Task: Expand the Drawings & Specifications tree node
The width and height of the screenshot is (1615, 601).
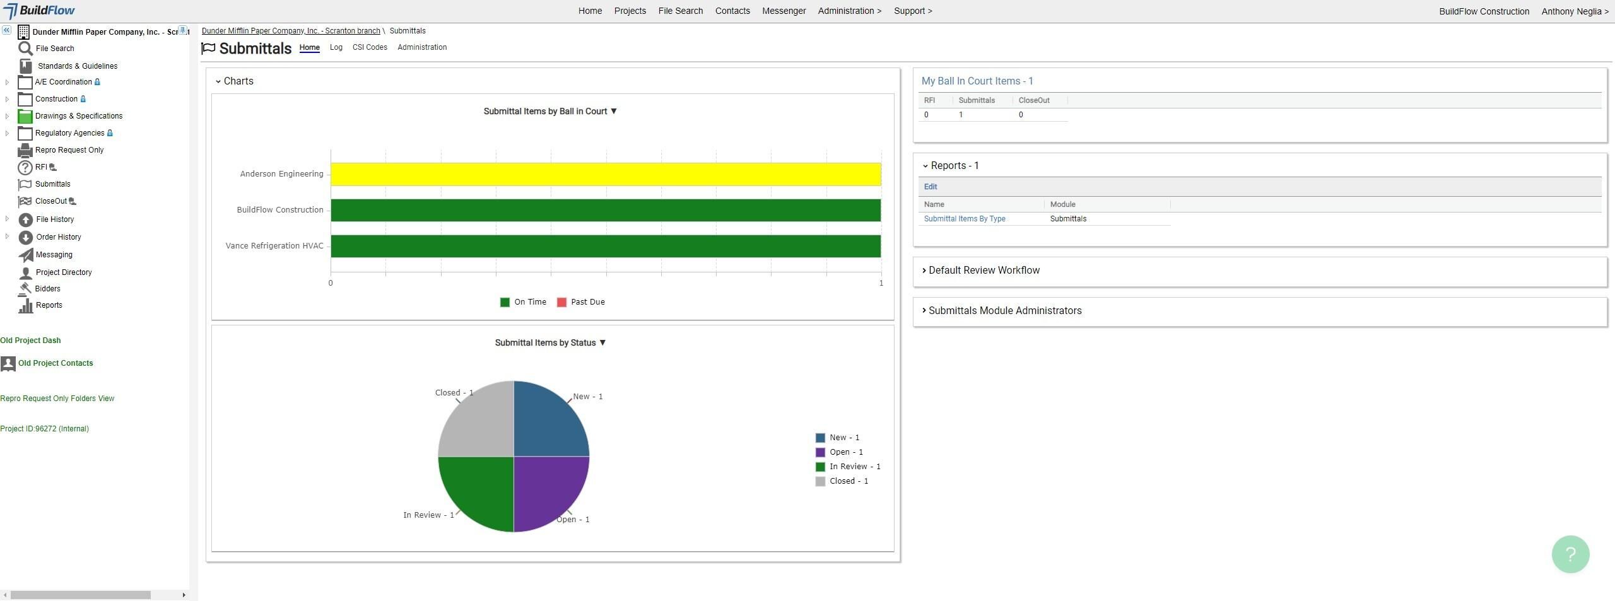Action: [x=7, y=116]
